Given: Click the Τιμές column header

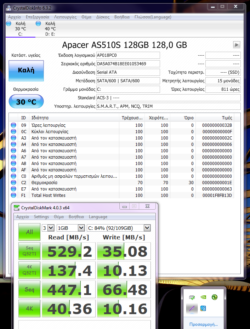Looking at the screenshot, I should (x=215, y=118).
